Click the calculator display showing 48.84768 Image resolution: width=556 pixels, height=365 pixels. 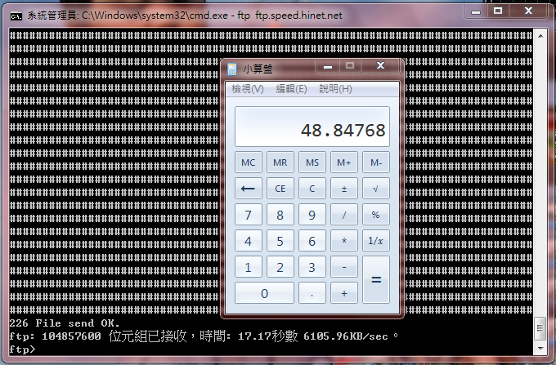pyautogui.click(x=312, y=129)
